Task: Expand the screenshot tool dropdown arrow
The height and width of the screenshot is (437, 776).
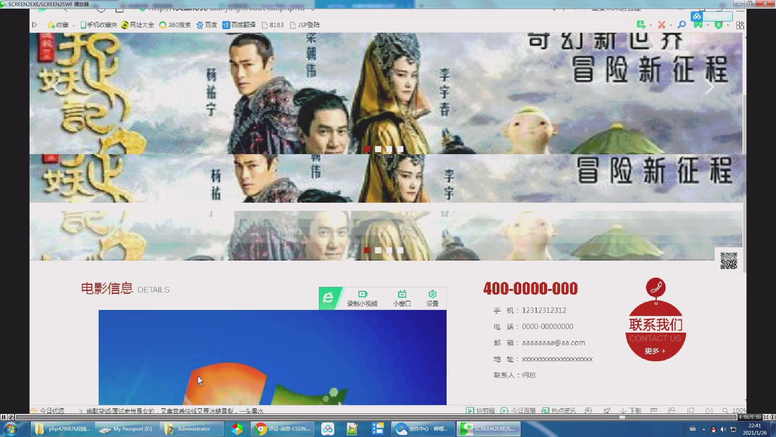Action: [671, 25]
